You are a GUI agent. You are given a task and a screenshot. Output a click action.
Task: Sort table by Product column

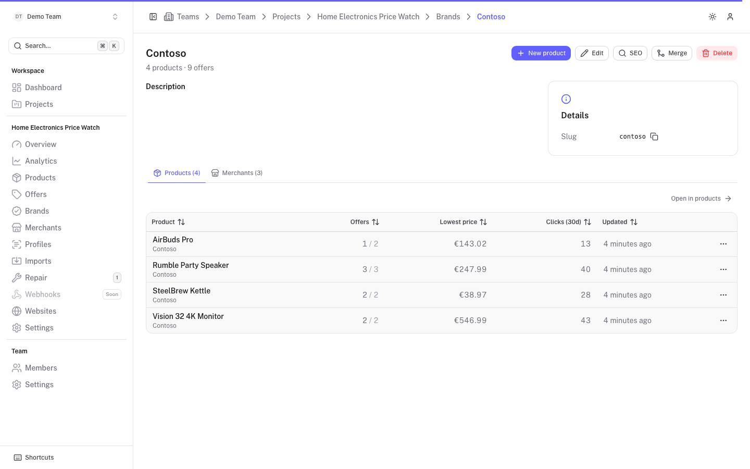168,222
